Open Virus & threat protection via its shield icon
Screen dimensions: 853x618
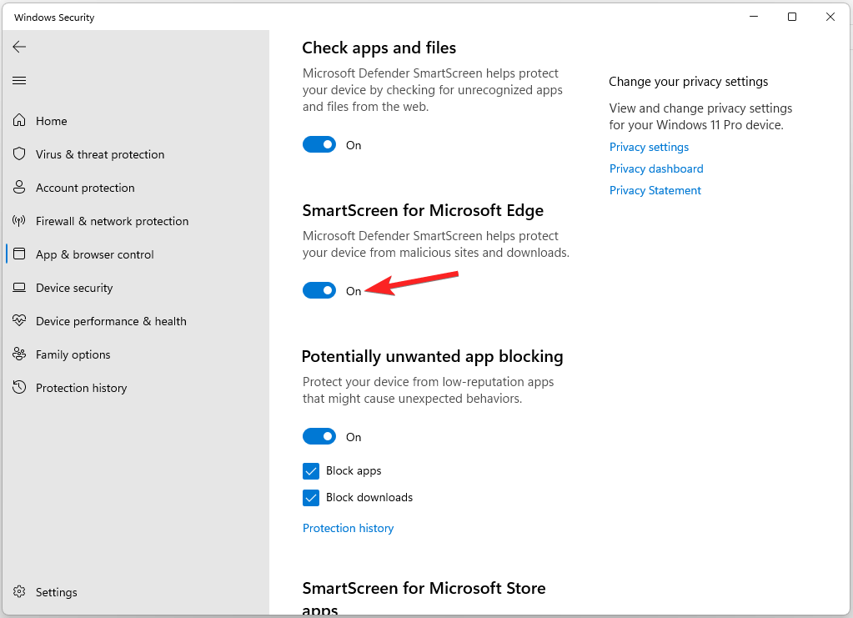[19, 153]
